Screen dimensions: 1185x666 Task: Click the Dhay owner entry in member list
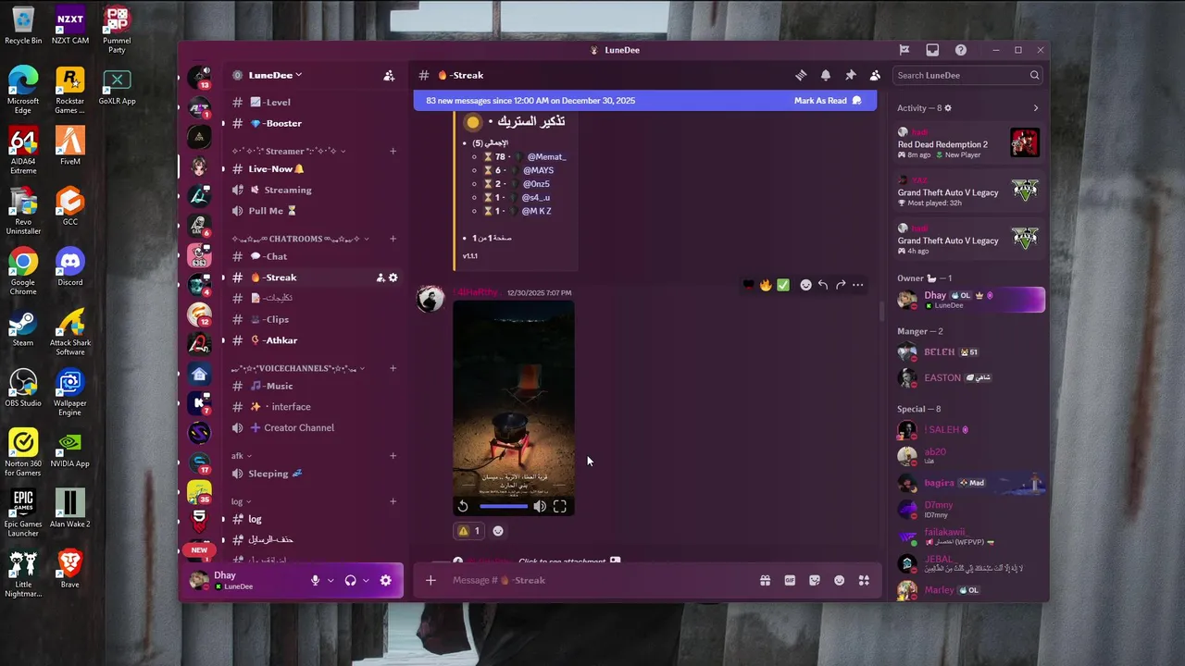(970, 300)
